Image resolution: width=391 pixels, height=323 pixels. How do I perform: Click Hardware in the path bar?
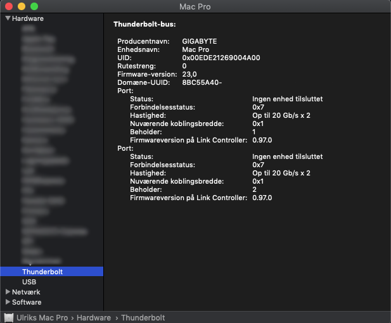[x=94, y=318]
